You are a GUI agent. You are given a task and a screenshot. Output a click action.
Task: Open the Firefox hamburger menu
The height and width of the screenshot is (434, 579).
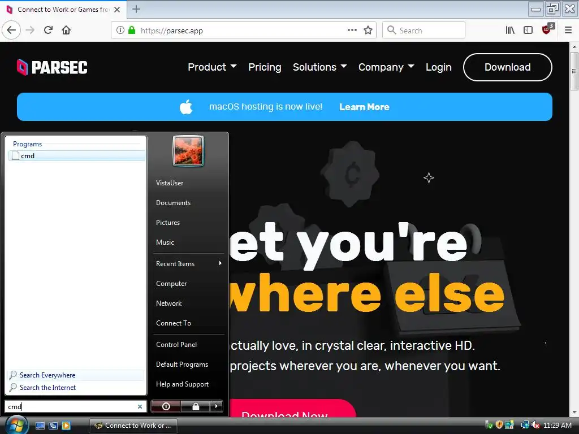click(568, 30)
